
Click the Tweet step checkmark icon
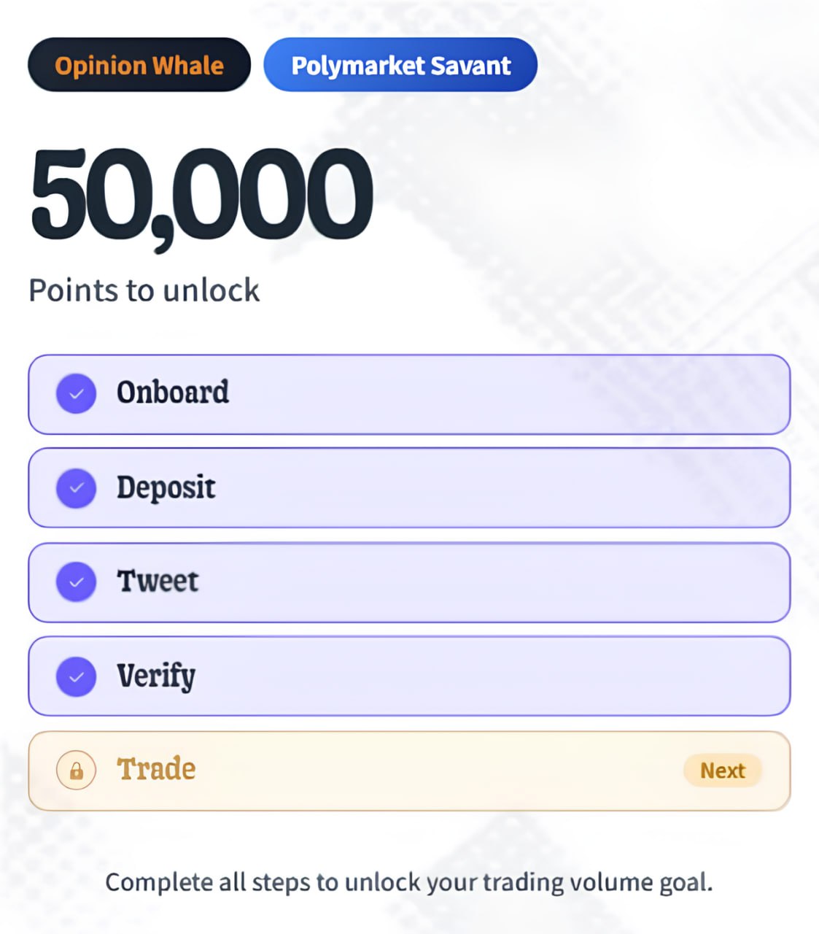(76, 582)
